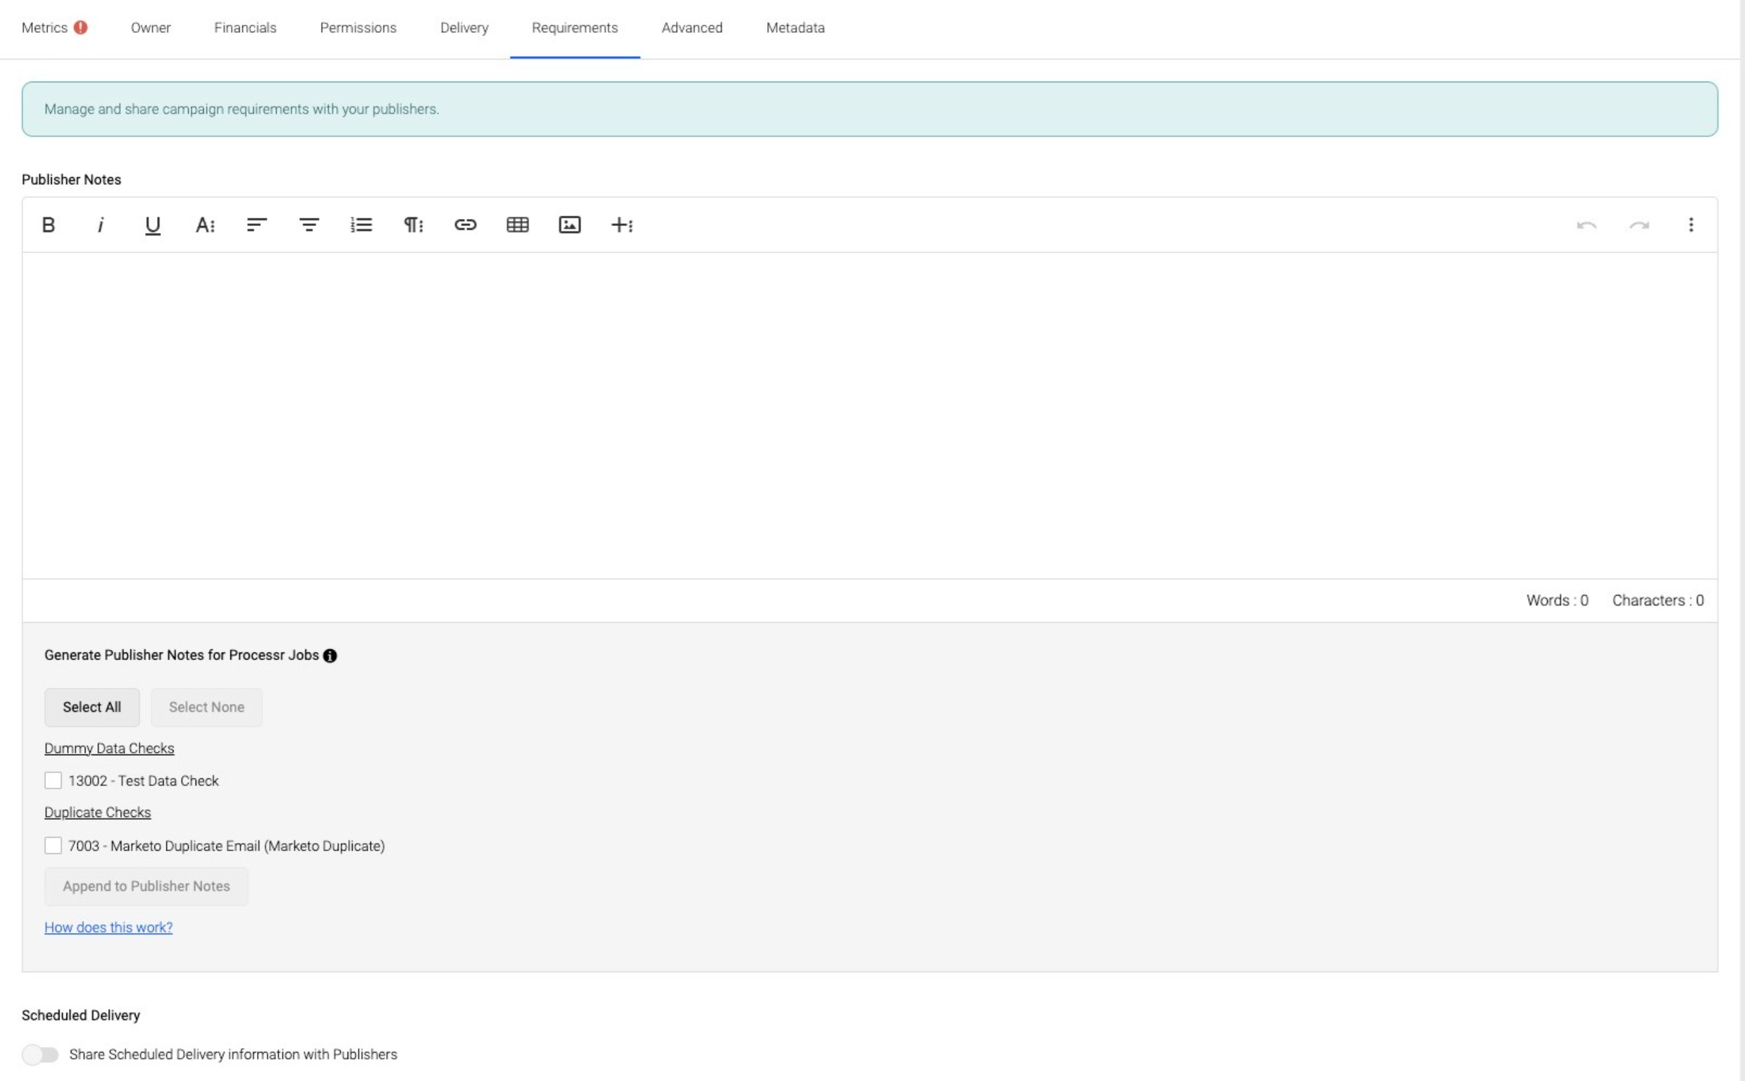Image resolution: width=1745 pixels, height=1081 pixels.
Task: Click the Select None button
Action: 206,707
